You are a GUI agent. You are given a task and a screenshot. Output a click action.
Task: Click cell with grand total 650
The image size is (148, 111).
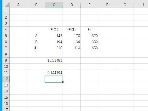[89, 48]
